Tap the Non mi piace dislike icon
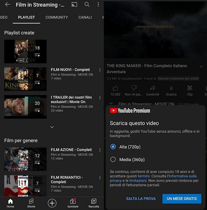This screenshot has width=207, height=210. pyautogui.click(x=134, y=88)
